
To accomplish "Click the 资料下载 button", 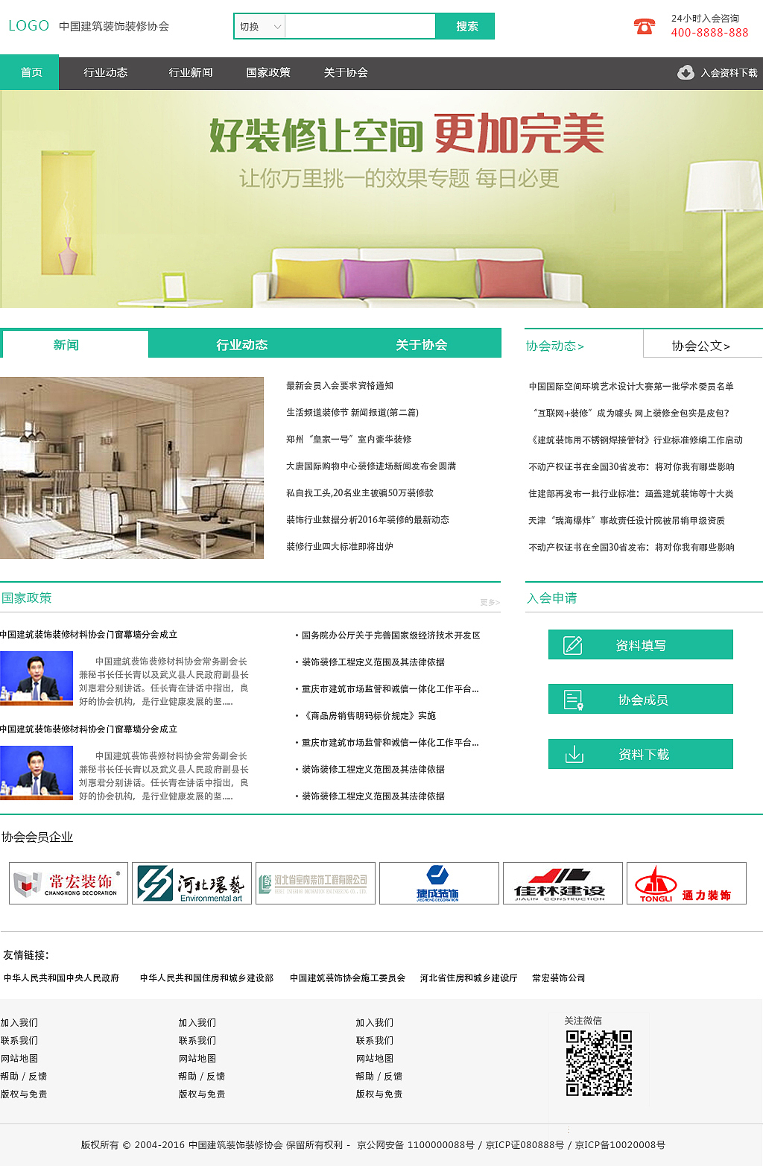I will pos(641,754).
